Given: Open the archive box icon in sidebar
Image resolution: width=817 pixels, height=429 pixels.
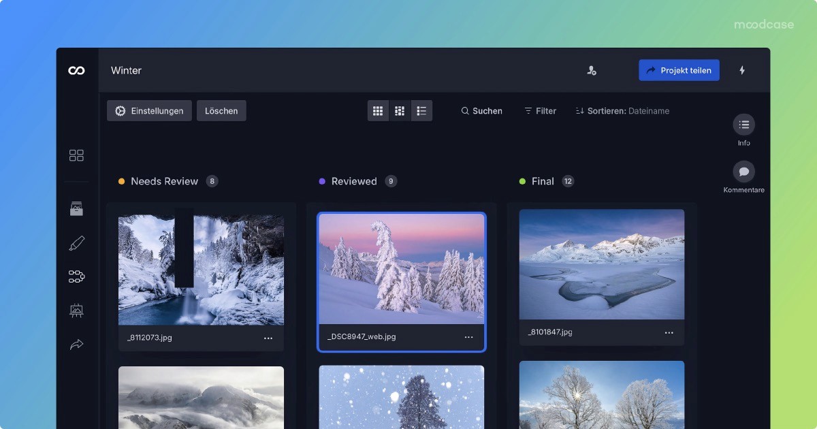Looking at the screenshot, I should coord(76,208).
